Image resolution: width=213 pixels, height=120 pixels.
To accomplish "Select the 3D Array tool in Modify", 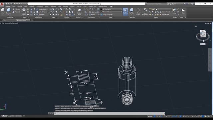I will (x=73, y=15).
